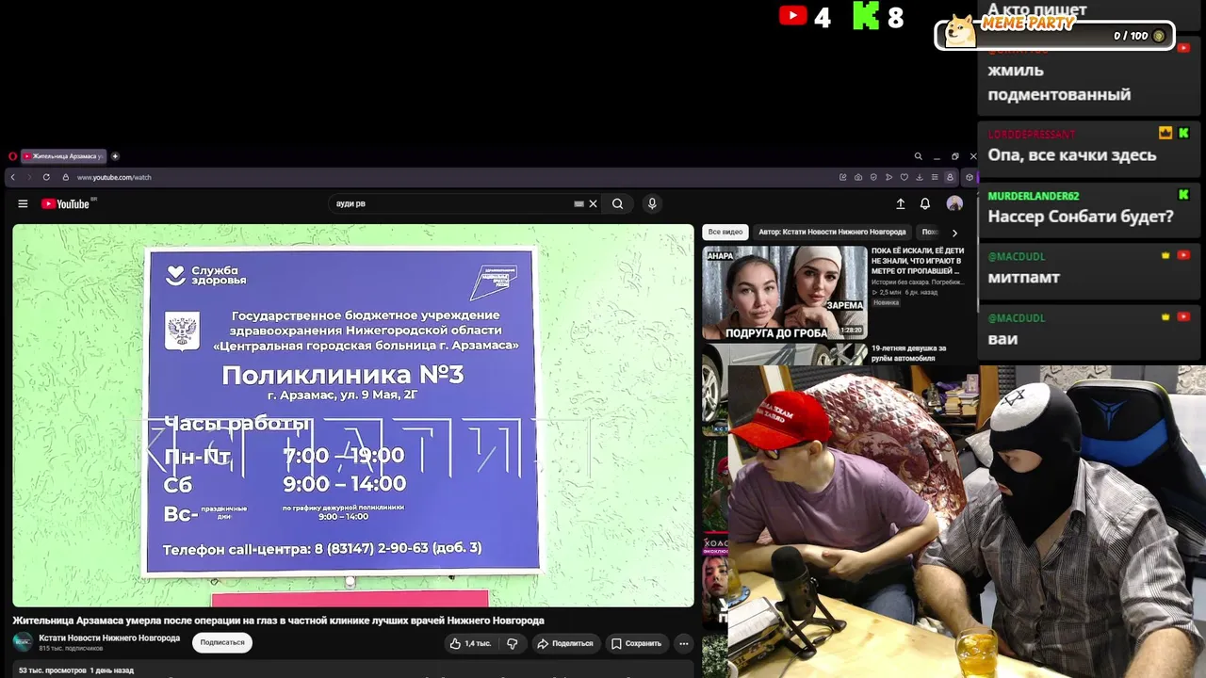The height and width of the screenshot is (678, 1206).
Task: Open the Opera menu logo
Action: (x=12, y=156)
